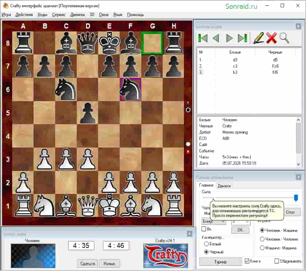Open the 3D menu

[x=92, y=15]
